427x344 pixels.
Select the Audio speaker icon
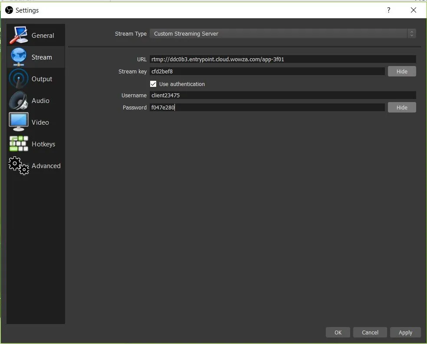pyautogui.click(x=19, y=100)
